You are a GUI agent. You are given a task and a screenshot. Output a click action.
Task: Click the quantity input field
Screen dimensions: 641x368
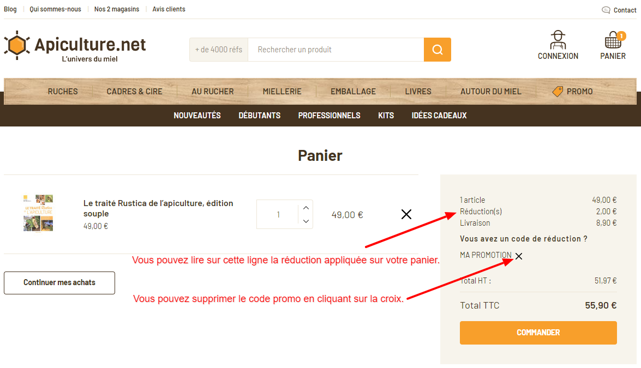pos(278,214)
